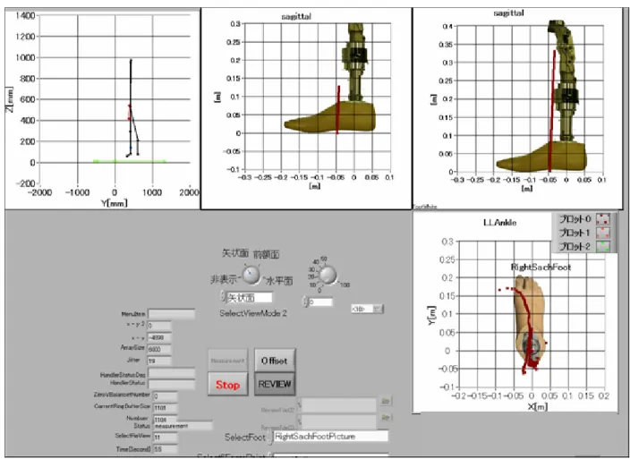630x459 pixels.
Task: Click the red Stop button
Action: coord(228,385)
